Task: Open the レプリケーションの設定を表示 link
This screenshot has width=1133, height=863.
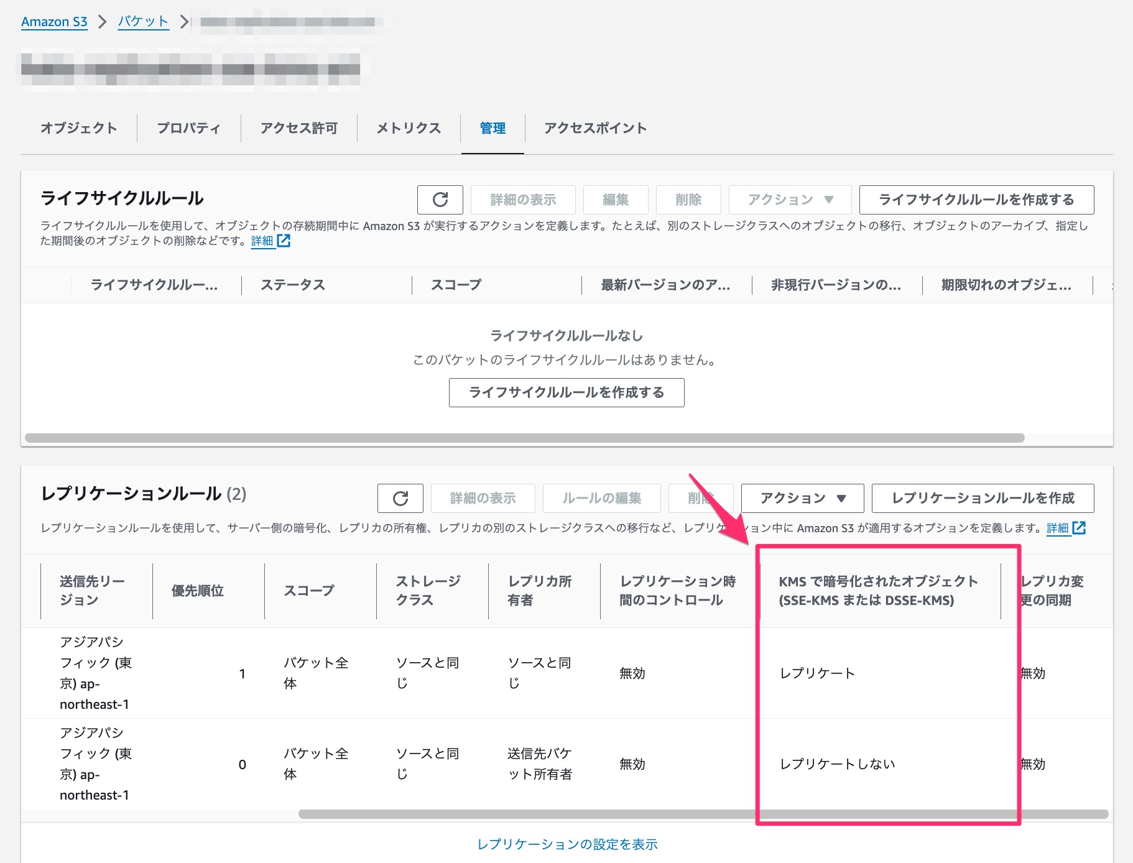Action: point(567,844)
